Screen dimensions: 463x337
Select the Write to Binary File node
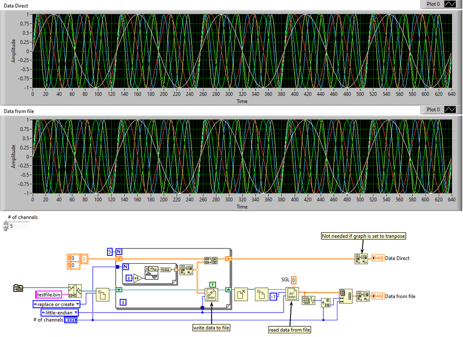pyautogui.click(x=211, y=294)
